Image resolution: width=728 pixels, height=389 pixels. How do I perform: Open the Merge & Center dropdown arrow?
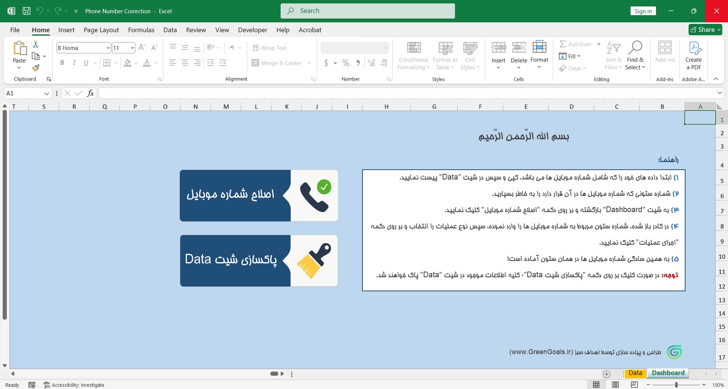point(309,63)
